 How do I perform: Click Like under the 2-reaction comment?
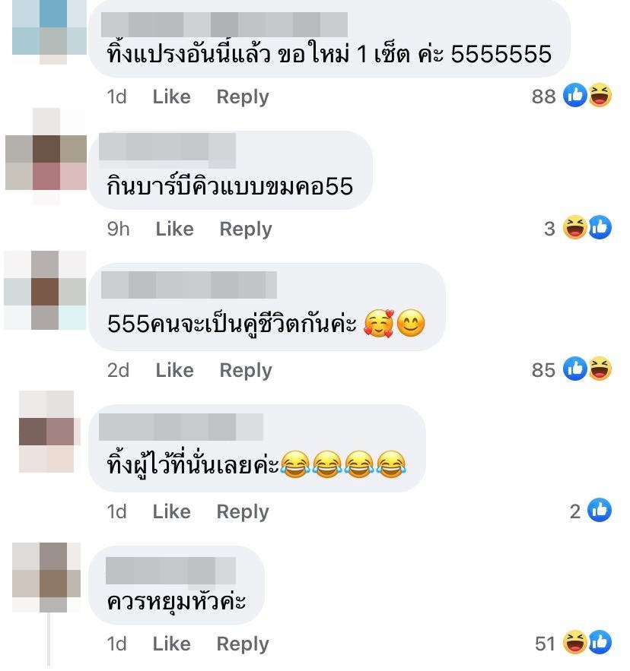click(171, 512)
